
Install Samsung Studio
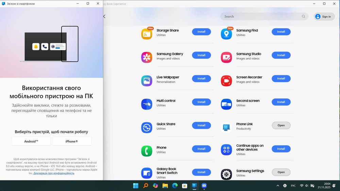point(281,55)
